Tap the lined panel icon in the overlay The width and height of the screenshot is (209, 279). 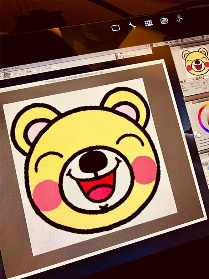click(x=164, y=21)
